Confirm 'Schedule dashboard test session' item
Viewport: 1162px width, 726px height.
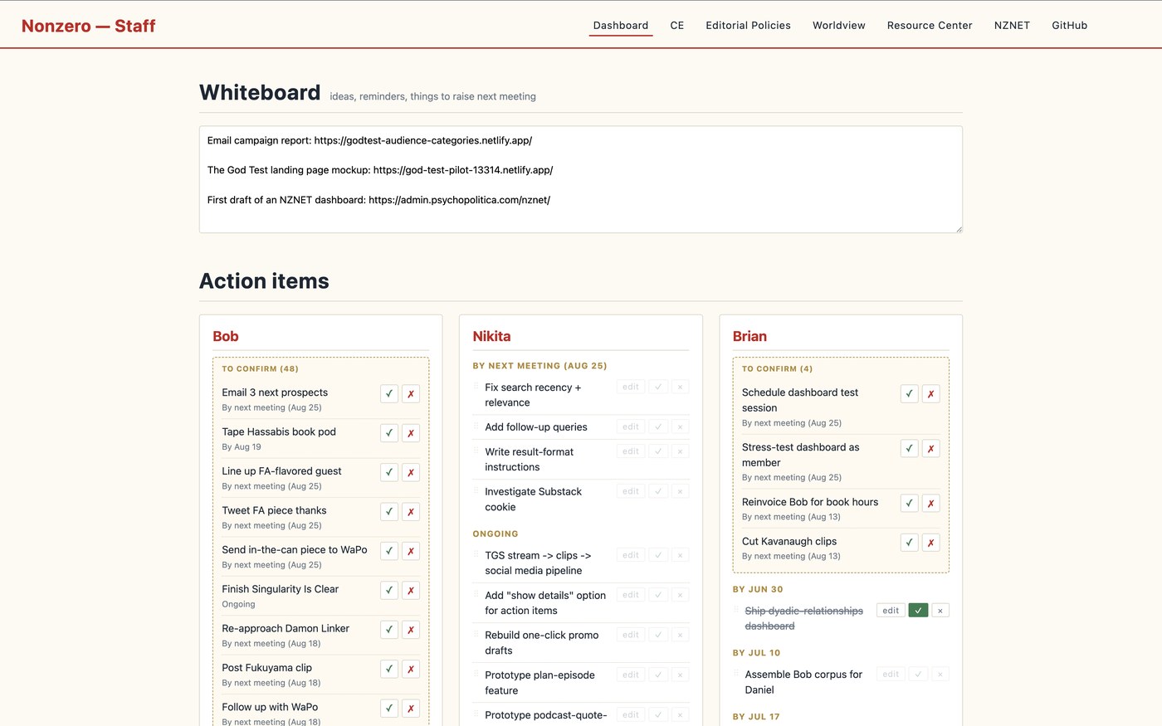[x=910, y=394]
